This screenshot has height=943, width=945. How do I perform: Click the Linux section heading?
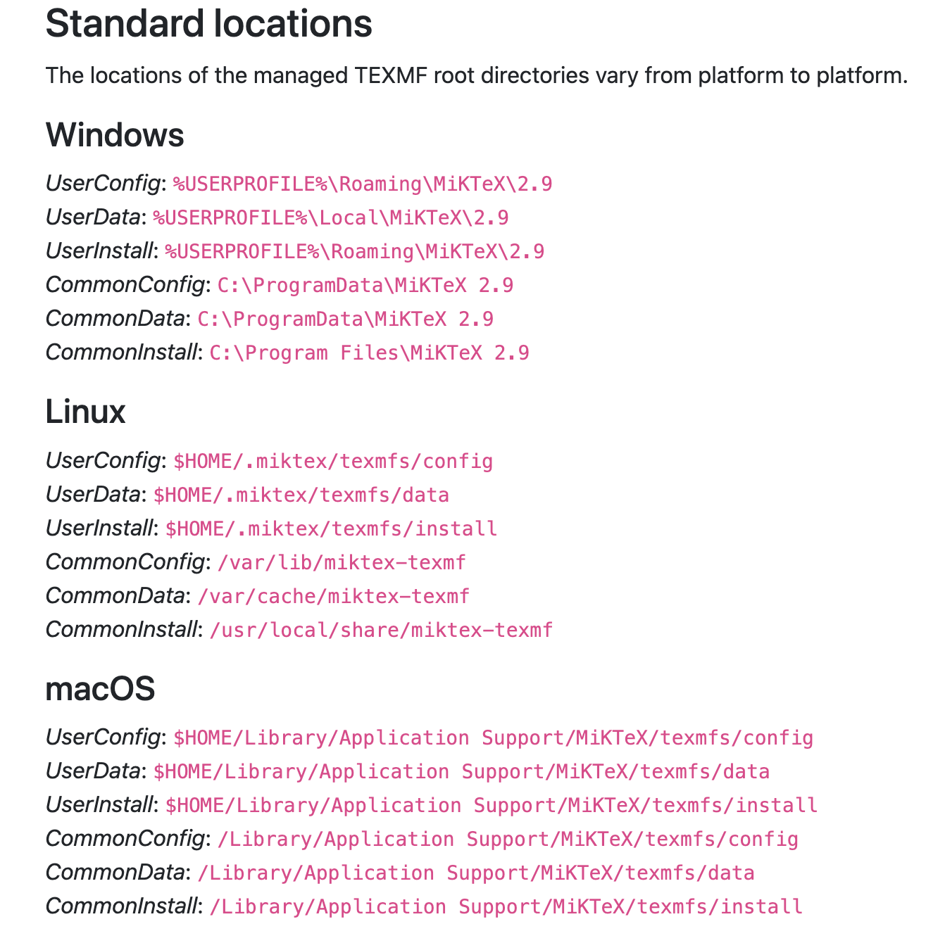(x=85, y=412)
